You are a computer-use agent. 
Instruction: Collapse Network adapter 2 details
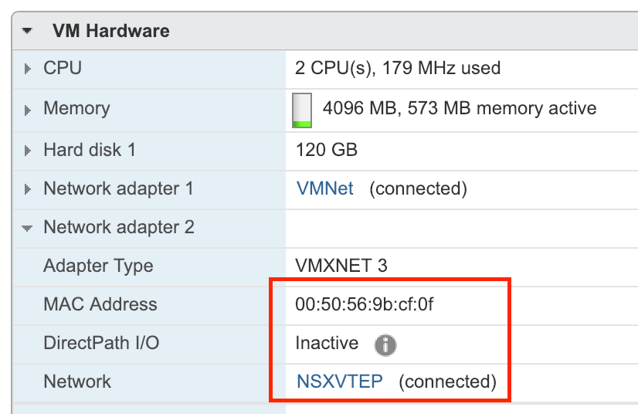click(x=29, y=229)
